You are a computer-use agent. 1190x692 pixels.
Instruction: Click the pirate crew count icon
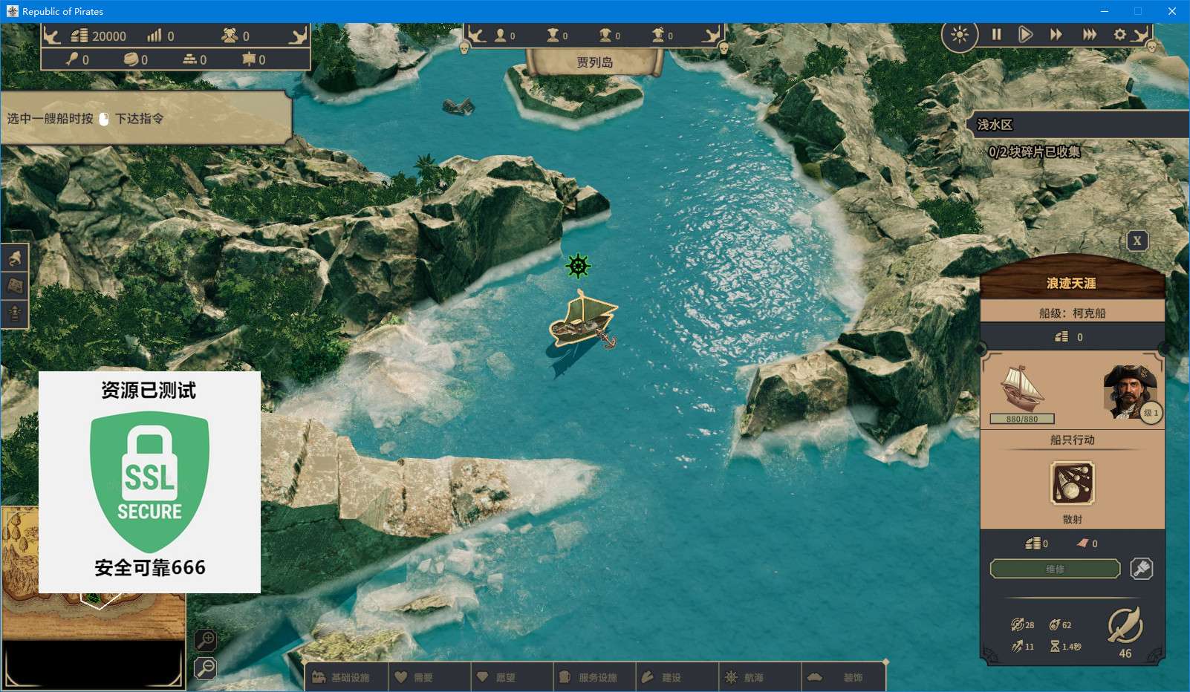point(230,35)
